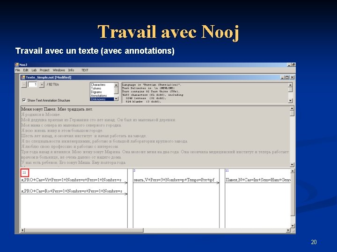Open the Lab menu

(34, 70)
